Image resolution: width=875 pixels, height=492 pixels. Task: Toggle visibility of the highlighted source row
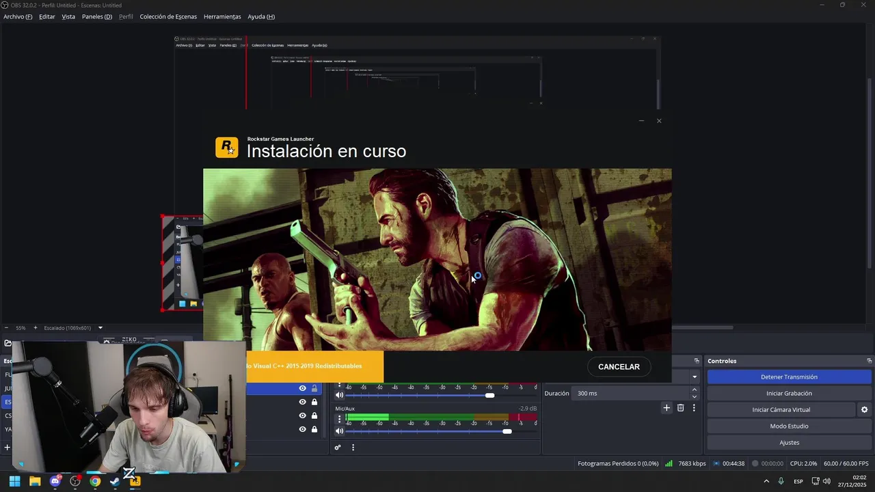click(x=302, y=388)
